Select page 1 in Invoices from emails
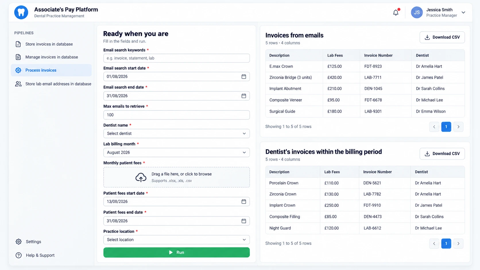This screenshot has width=480, height=270. click(x=446, y=127)
